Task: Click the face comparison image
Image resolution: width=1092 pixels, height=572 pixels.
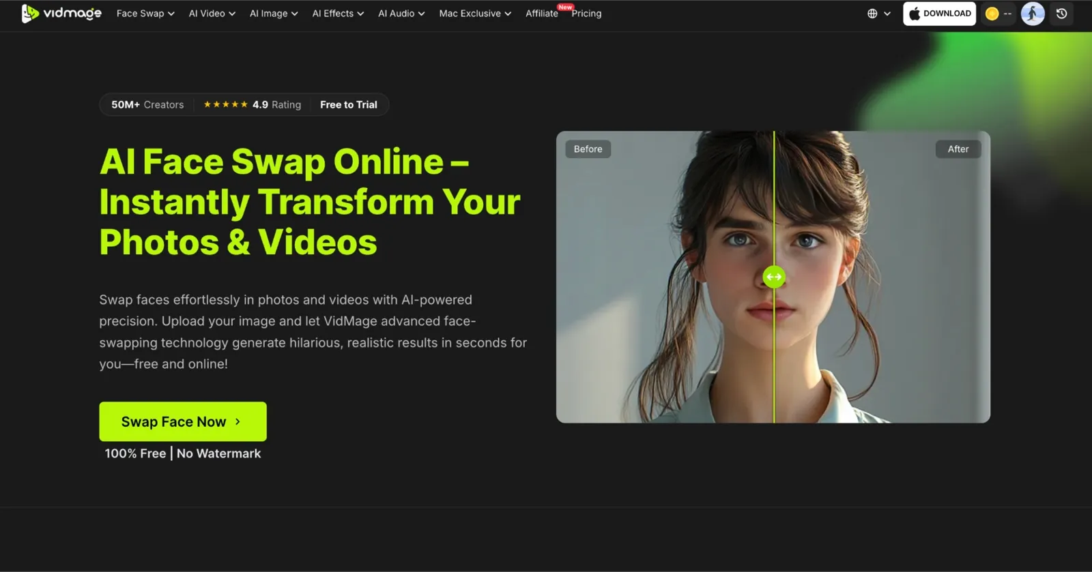Action: (x=773, y=277)
